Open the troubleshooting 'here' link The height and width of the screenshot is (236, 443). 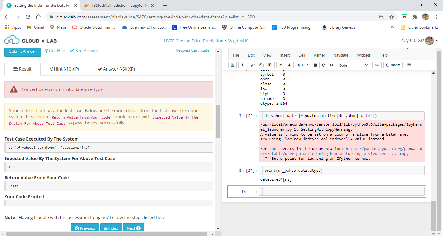161,218
